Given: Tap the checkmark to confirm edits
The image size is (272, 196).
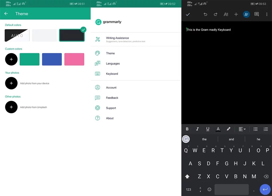Looking at the screenshot, I should [188, 14].
